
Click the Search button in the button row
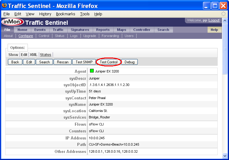[x=44, y=62]
